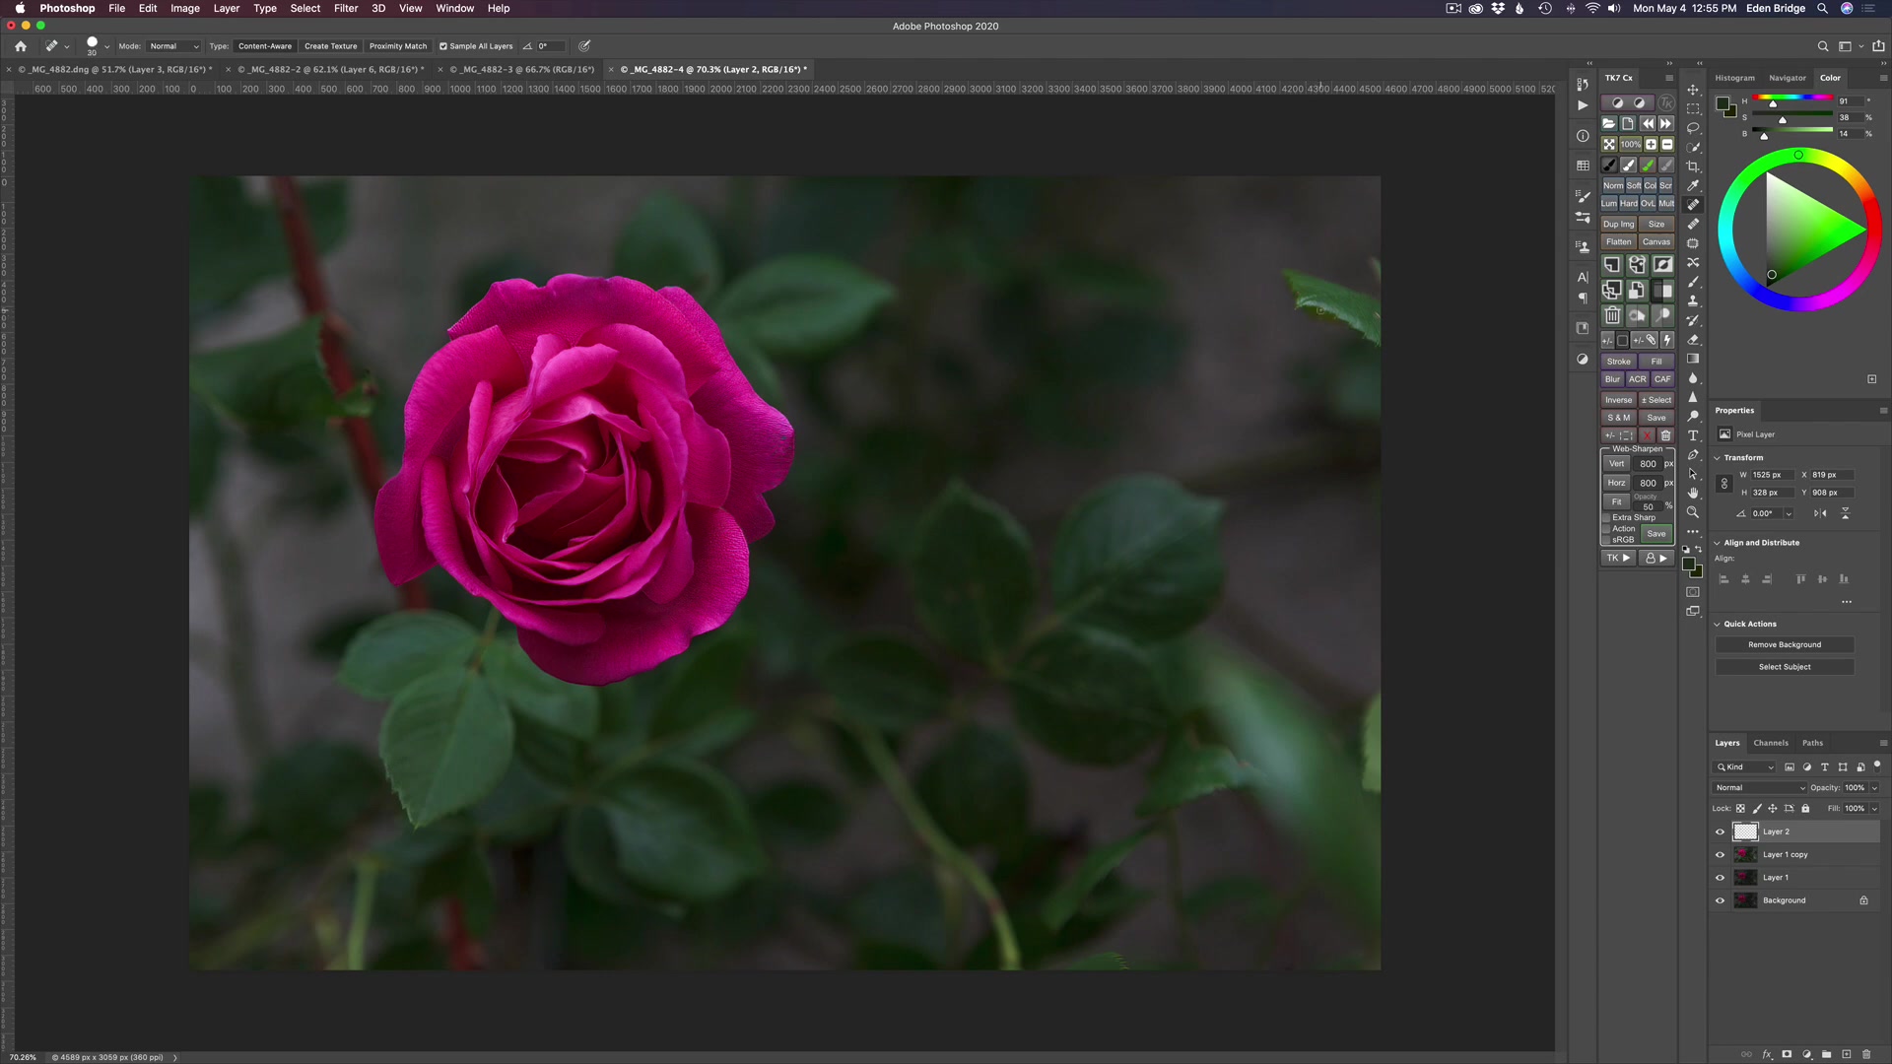Viewport: 1892px width, 1064px height.
Task: Select the Lasso tool
Action: [1693, 128]
